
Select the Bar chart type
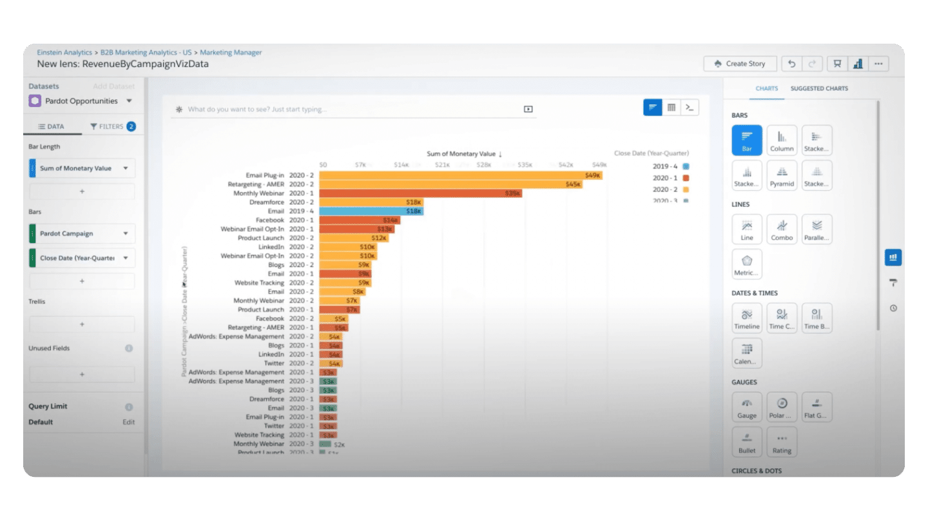point(747,140)
